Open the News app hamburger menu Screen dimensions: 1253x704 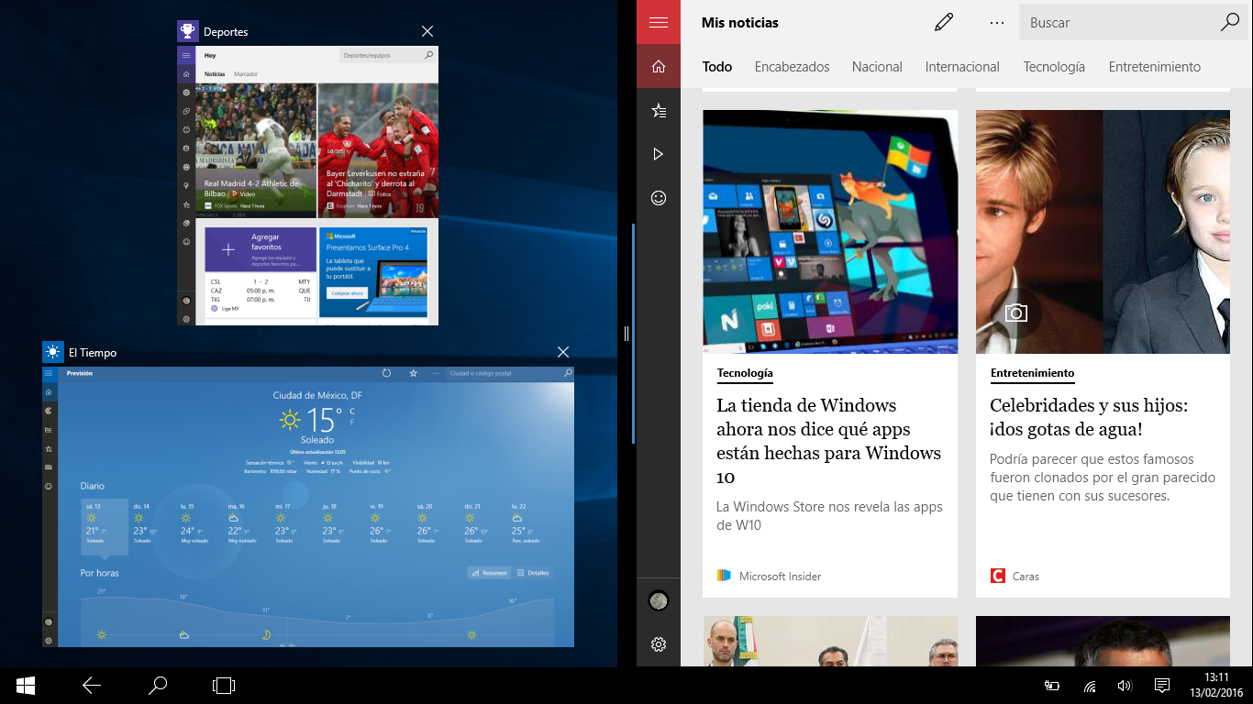658,22
